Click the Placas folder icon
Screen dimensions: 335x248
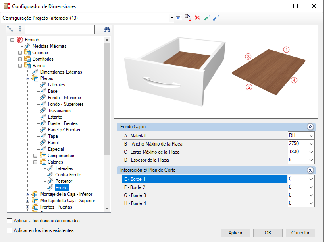pos(35,78)
